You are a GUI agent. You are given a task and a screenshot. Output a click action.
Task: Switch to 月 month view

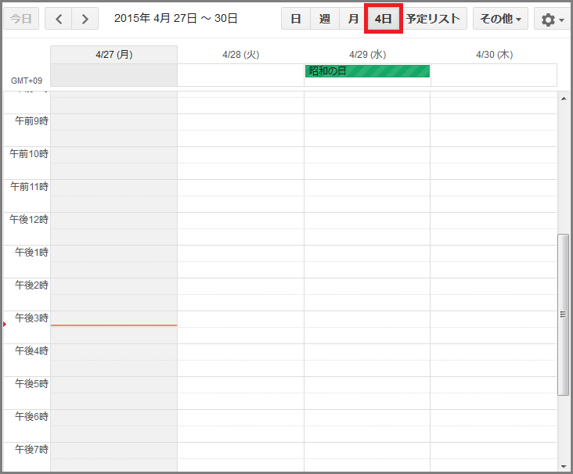[353, 19]
